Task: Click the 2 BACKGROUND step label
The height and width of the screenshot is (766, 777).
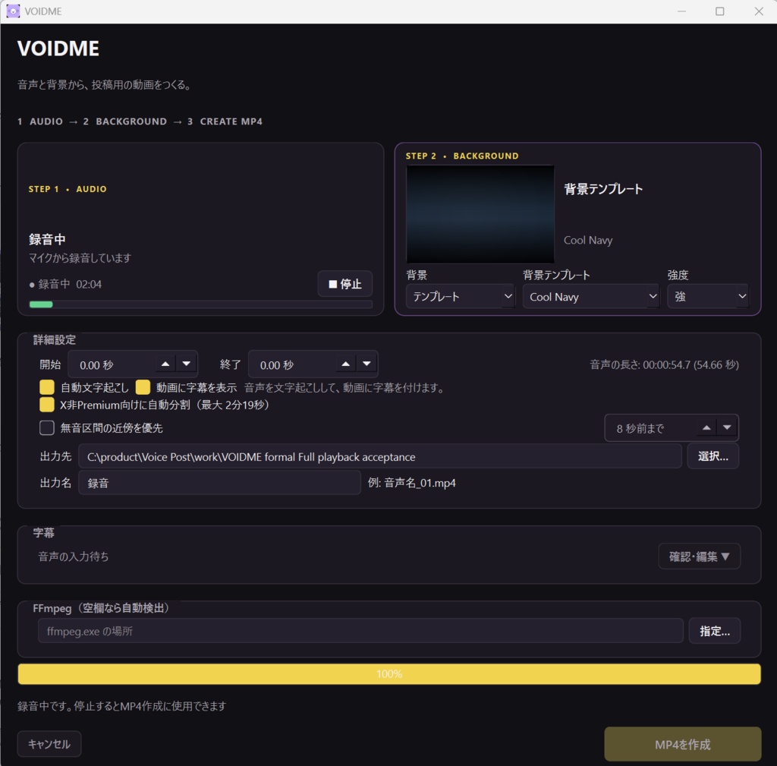Action: pos(125,121)
